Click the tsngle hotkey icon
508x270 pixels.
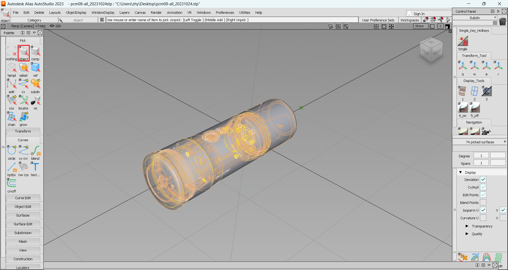tap(463, 42)
